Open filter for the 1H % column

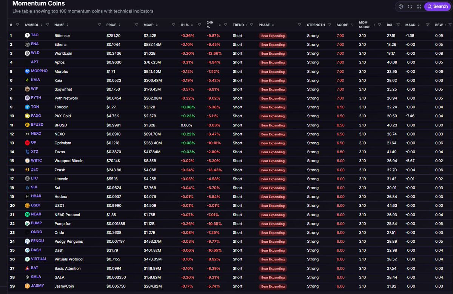pyautogui.click(x=199, y=25)
